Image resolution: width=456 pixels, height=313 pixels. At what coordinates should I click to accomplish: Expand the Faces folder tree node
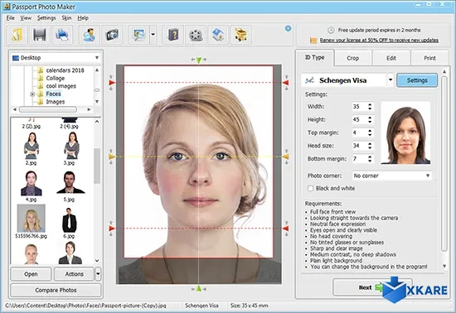pyautogui.click(x=32, y=94)
